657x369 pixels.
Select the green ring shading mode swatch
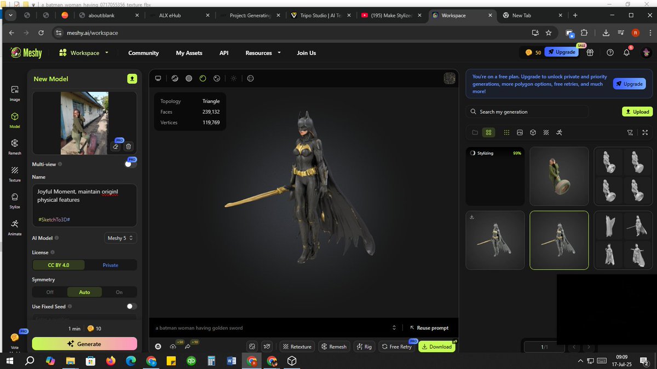(x=203, y=78)
